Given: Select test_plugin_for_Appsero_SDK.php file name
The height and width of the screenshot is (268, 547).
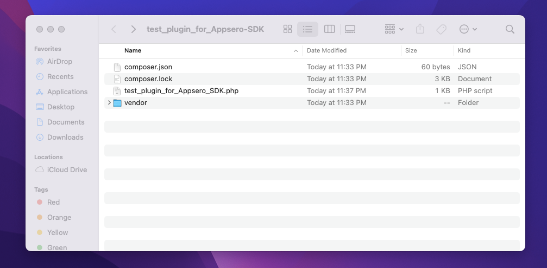Looking at the screenshot, I should [x=181, y=91].
